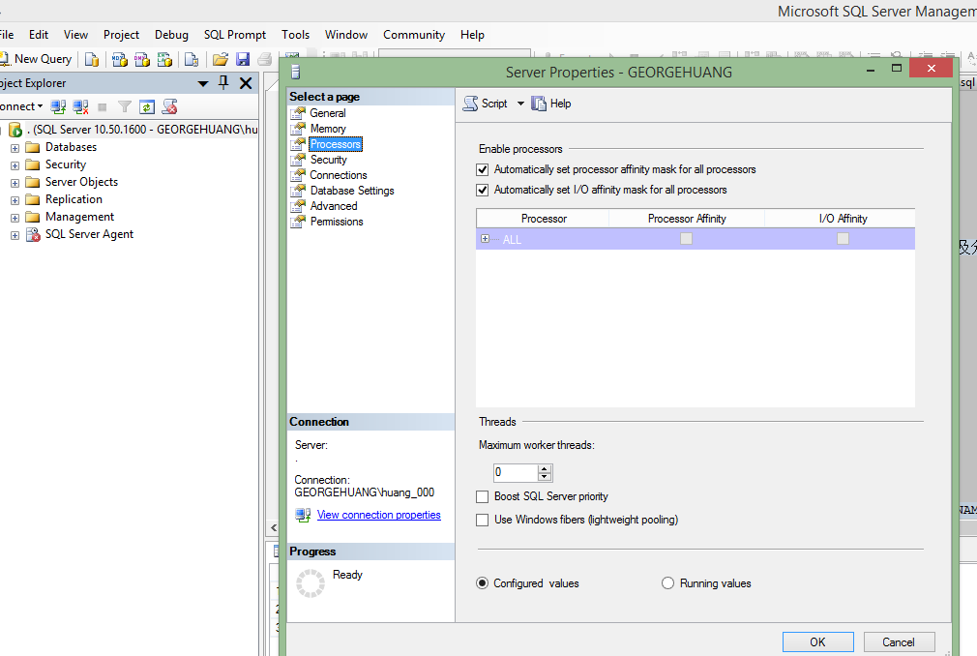977x656 pixels.
Task: Increase Maximum worker threads with up arrow
Action: pyautogui.click(x=545, y=468)
